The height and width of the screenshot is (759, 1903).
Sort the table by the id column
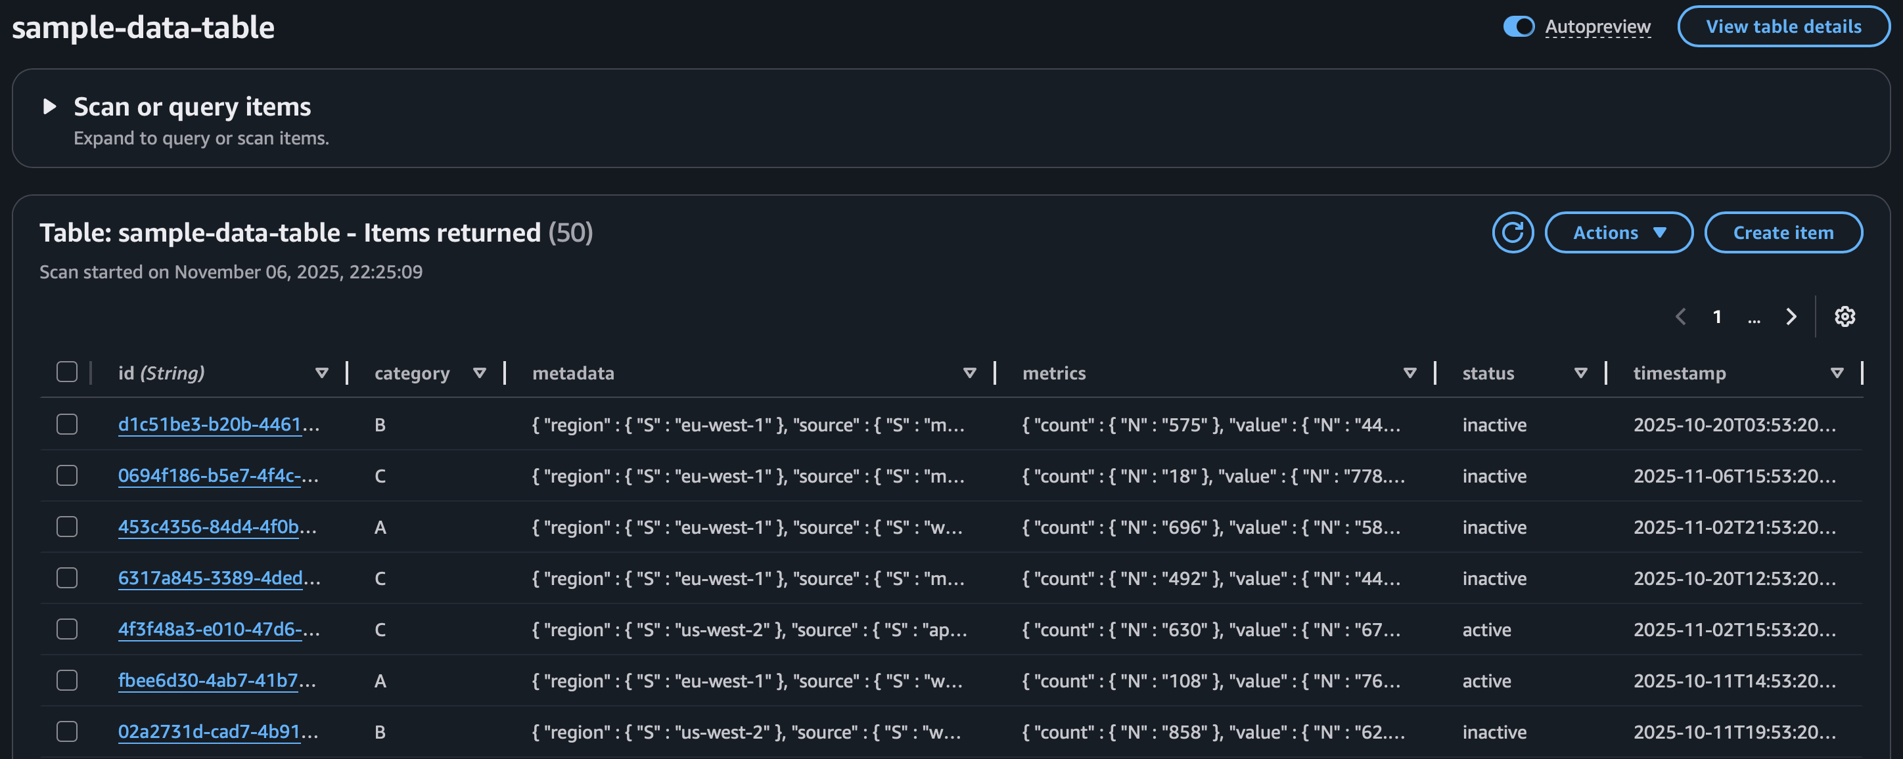point(322,373)
